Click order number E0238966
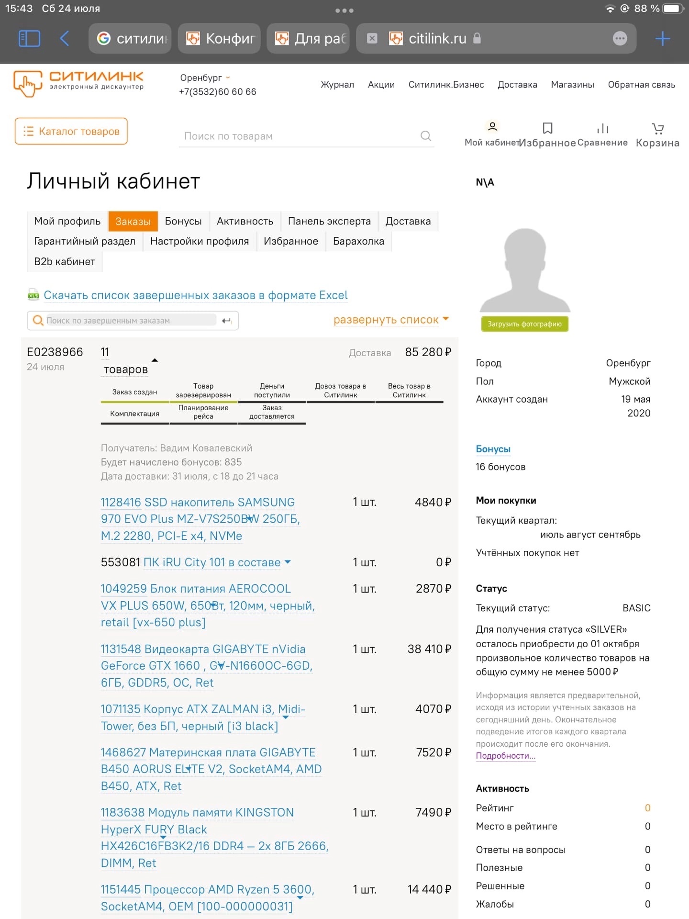The height and width of the screenshot is (919, 689). tap(55, 352)
